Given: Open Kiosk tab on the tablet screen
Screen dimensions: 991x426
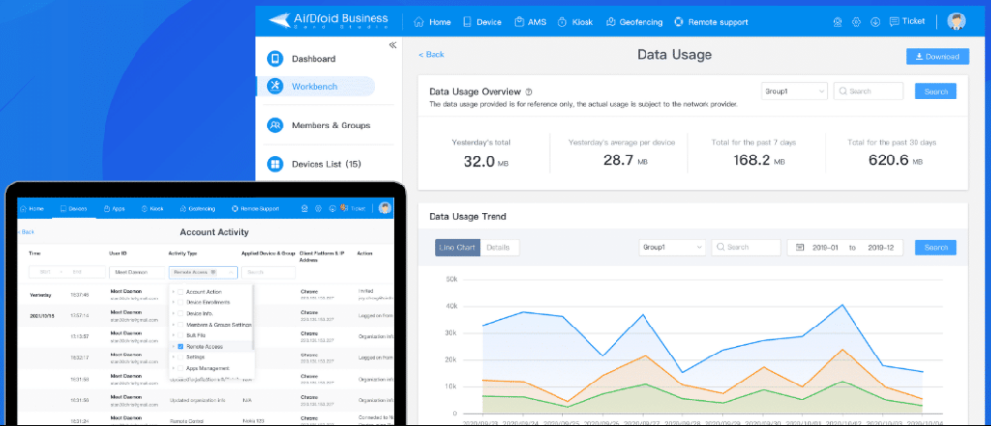Looking at the screenshot, I should pos(153,208).
